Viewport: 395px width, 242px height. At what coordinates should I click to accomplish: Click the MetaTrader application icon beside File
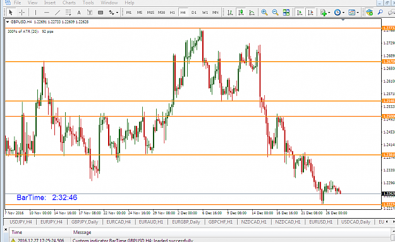pos(8,3)
